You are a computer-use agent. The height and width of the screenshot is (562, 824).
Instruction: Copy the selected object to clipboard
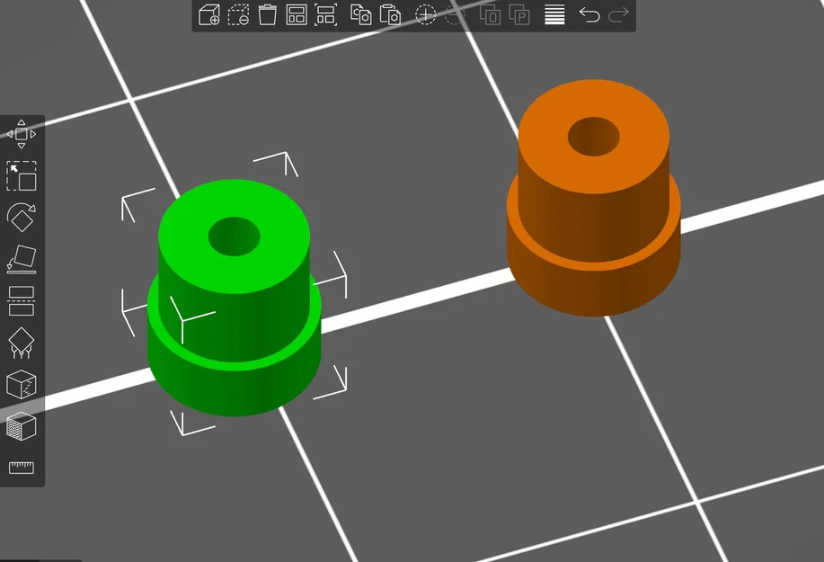[x=361, y=14]
